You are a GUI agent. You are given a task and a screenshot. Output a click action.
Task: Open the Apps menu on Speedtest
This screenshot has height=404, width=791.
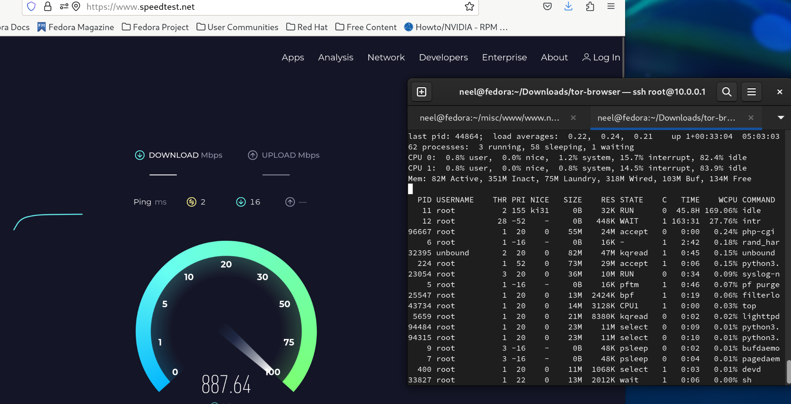pos(293,57)
